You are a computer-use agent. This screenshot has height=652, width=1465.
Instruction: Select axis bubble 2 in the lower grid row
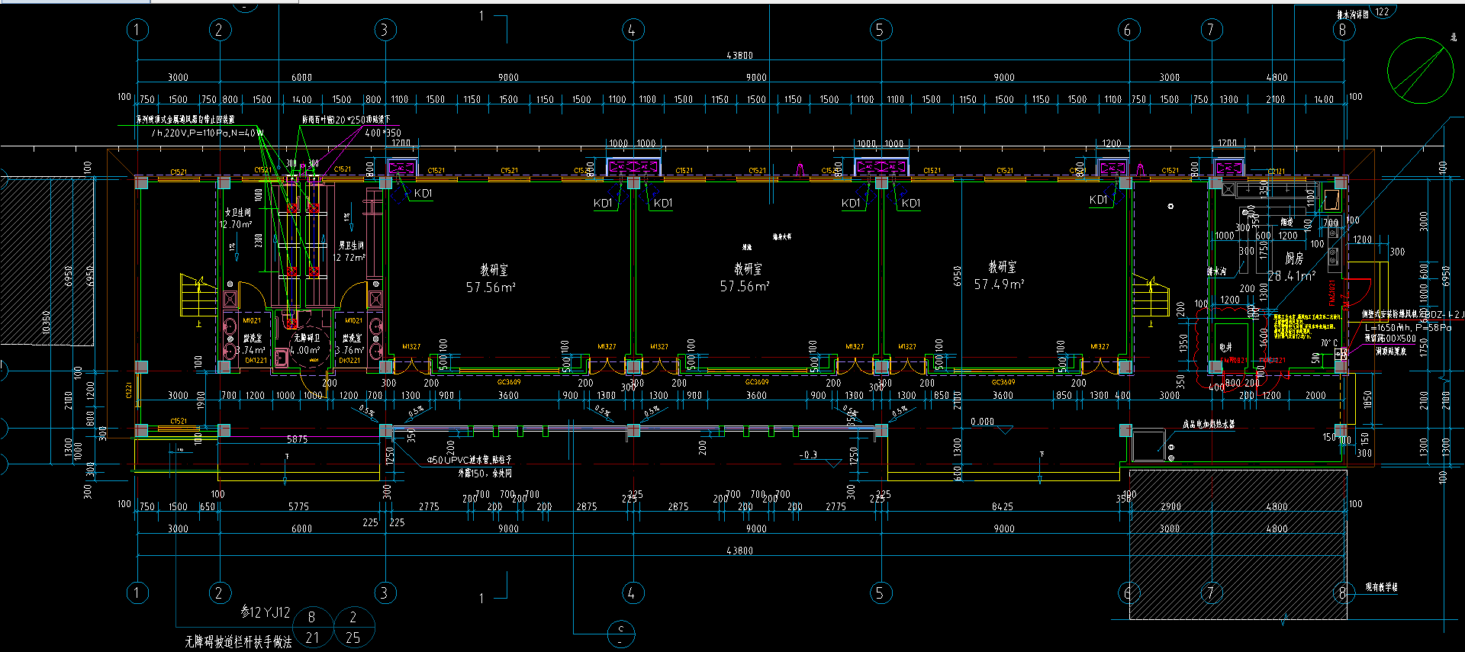click(x=219, y=593)
